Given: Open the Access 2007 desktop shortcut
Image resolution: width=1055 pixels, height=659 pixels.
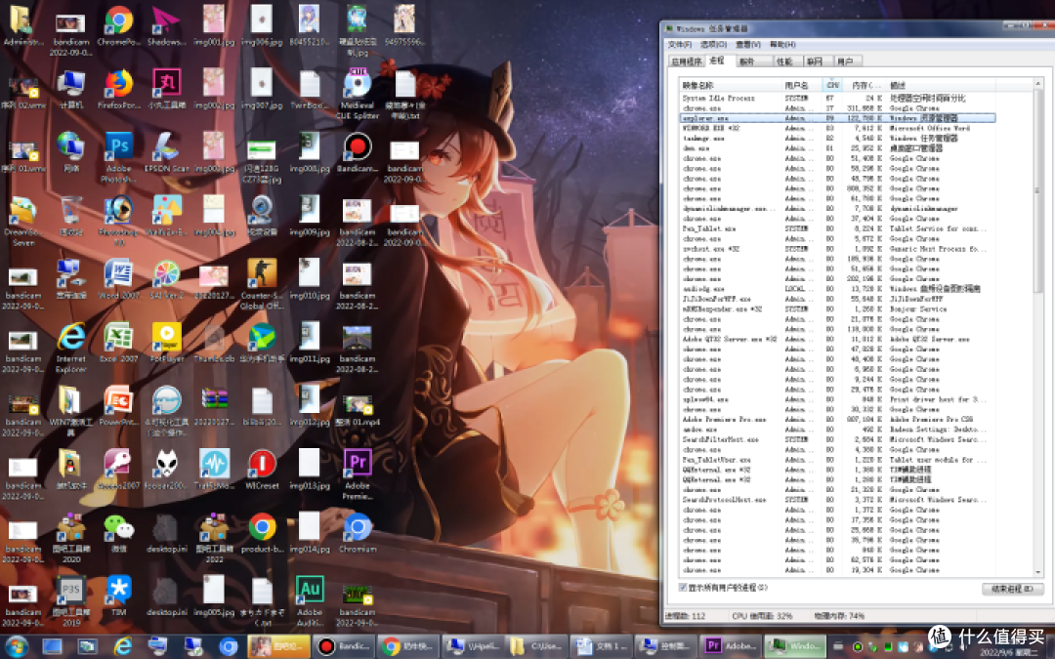Looking at the screenshot, I should point(118,470).
